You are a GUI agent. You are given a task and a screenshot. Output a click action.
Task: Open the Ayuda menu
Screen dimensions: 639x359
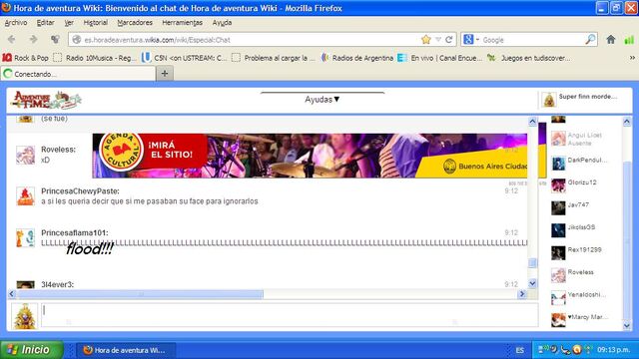click(222, 22)
